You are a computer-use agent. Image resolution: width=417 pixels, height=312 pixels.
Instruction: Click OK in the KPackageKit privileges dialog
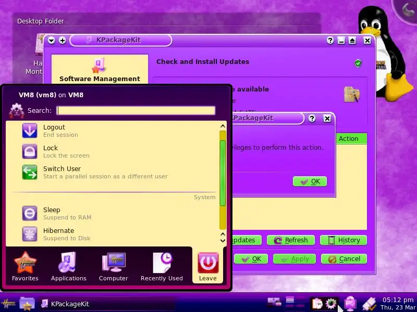coord(310,181)
